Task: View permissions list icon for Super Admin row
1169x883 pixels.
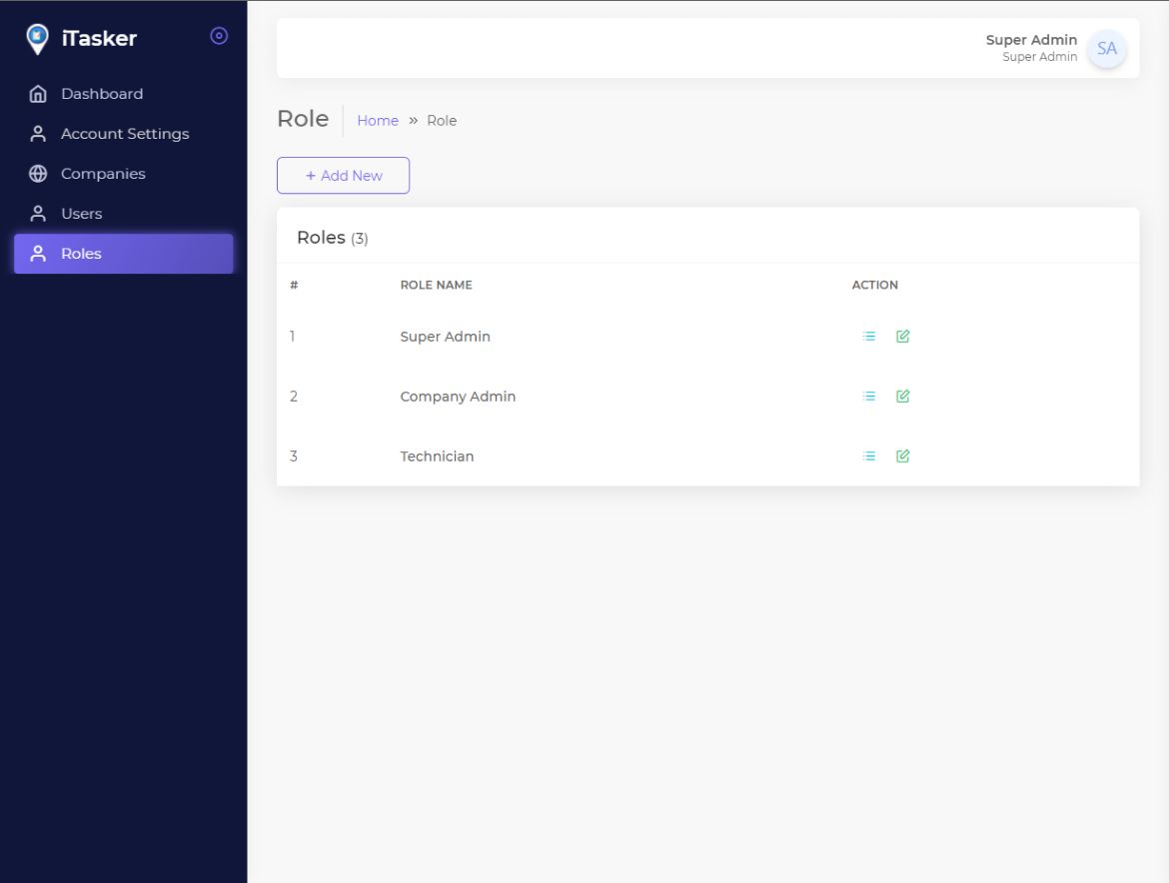Action: click(868, 336)
